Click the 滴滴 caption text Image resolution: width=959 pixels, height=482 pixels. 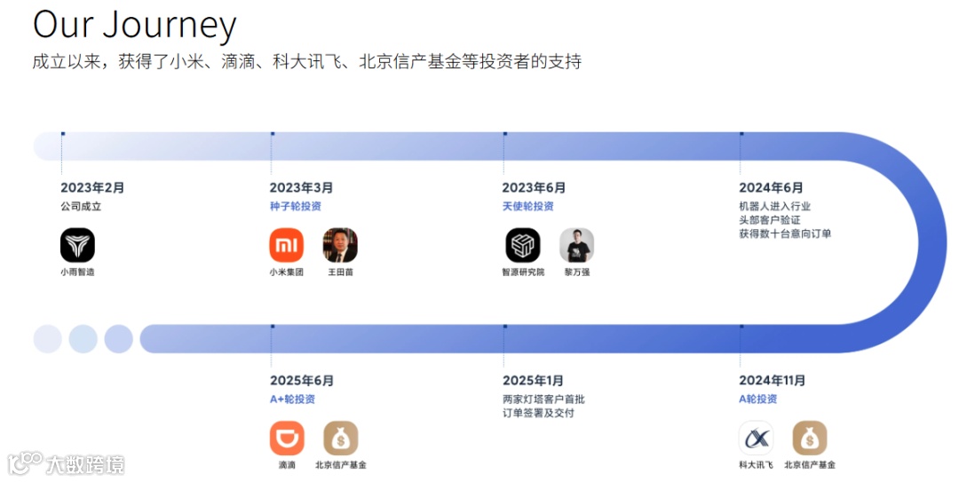[x=287, y=465]
